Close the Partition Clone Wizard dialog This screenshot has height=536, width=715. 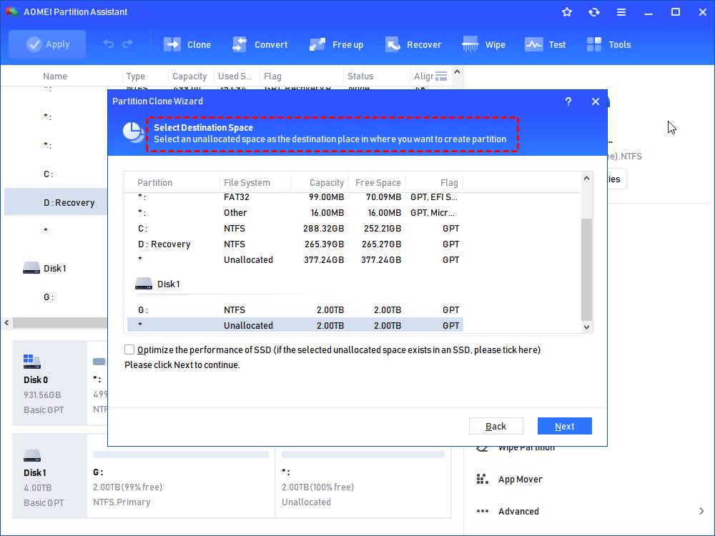[x=595, y=101]
